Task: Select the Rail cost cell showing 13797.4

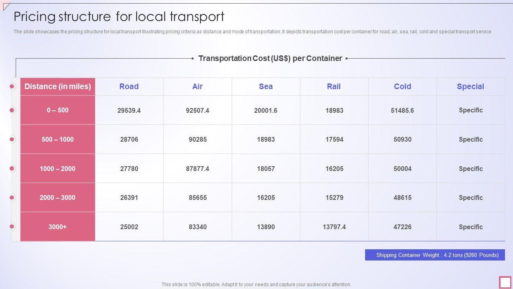Action: pos(334,227)
